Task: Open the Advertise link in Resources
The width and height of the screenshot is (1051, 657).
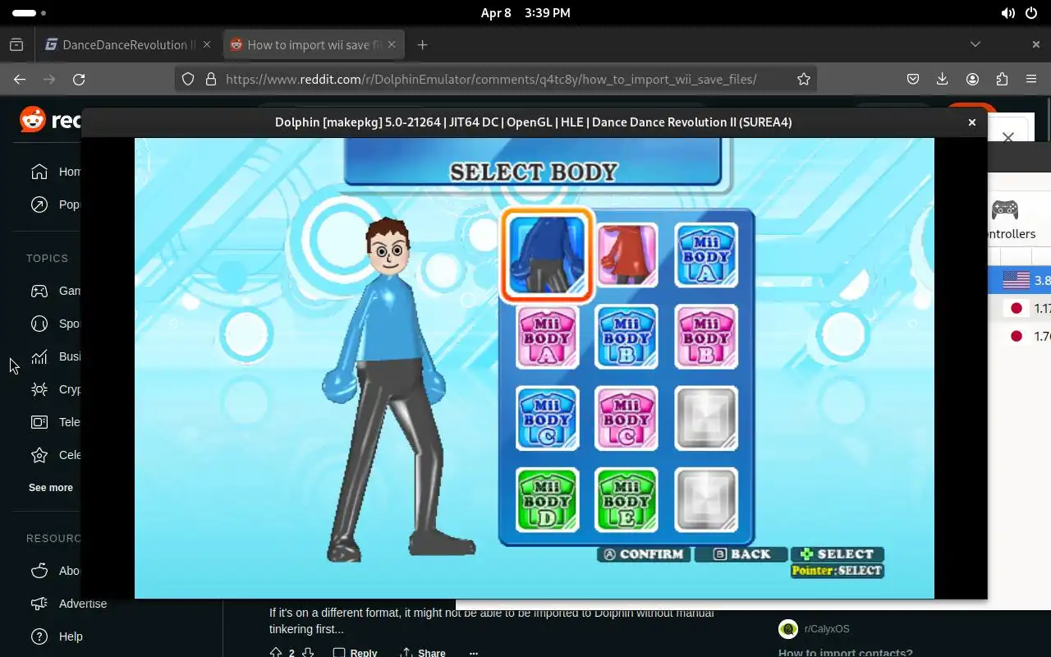Action: coord(69,604)
